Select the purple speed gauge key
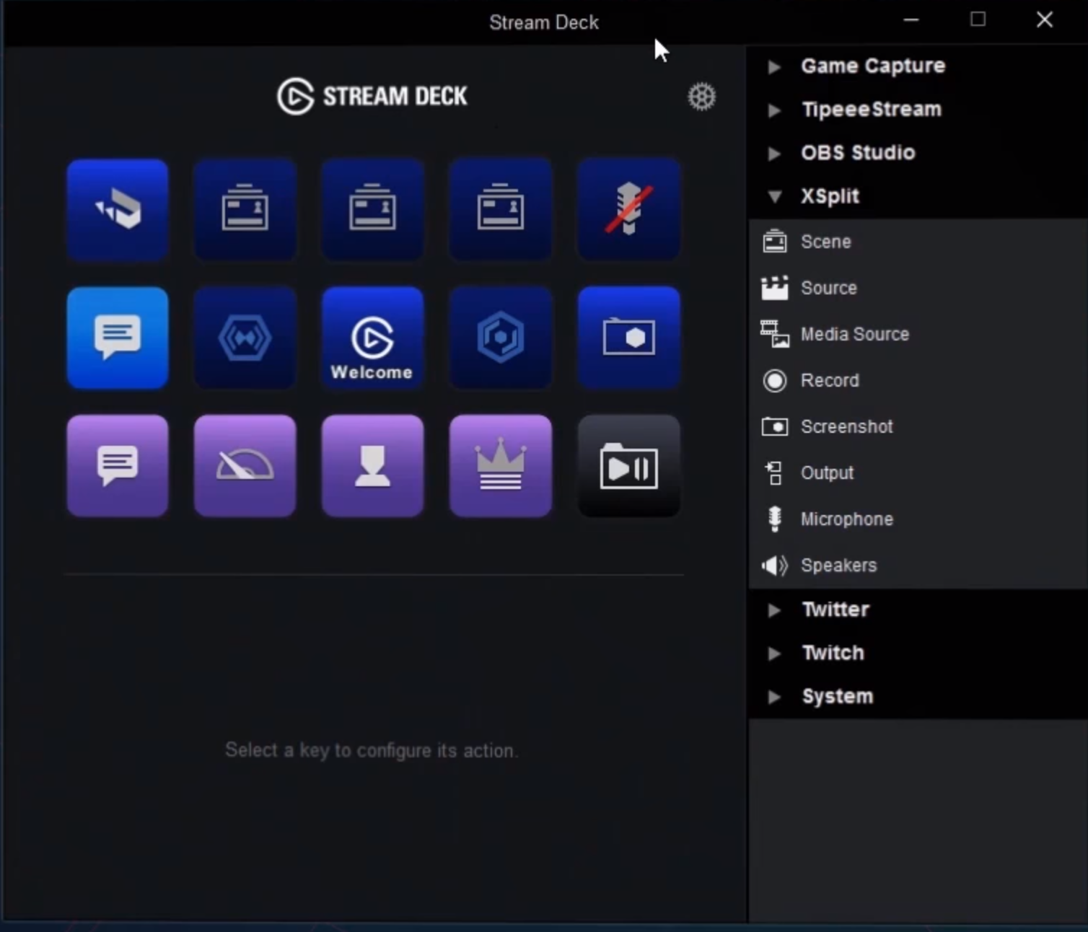This screenshot has height=932, width=1088. point(245,466)
